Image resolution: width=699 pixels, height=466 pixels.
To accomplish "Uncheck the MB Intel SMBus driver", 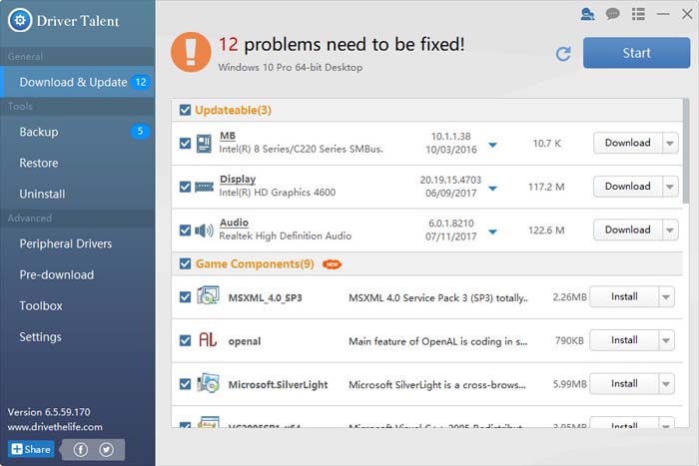I will [185, 144].
